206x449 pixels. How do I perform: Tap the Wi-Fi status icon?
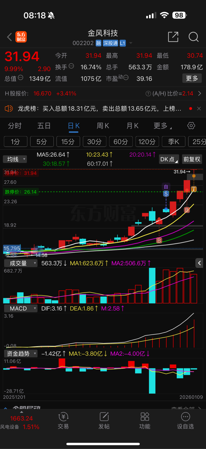(x=164, y=15)
